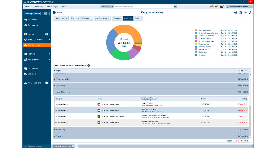
Task: Click the export icon
Action: click(x=245, y=12)
